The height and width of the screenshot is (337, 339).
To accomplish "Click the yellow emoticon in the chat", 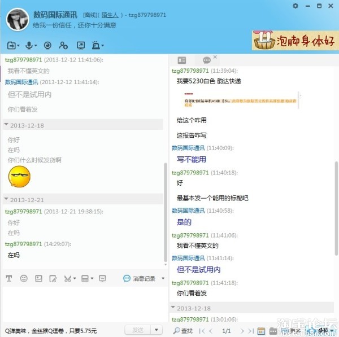I will pos(19,177).
